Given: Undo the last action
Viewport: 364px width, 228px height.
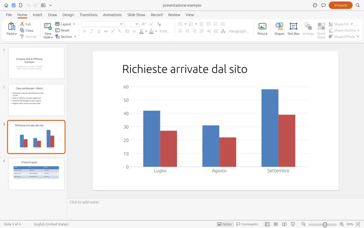Looking at the screenshot, I should [x=28, y=5].
